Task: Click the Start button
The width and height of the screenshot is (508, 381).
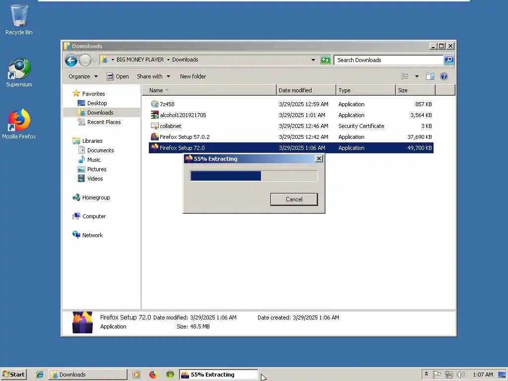Action: click(13, 375)
